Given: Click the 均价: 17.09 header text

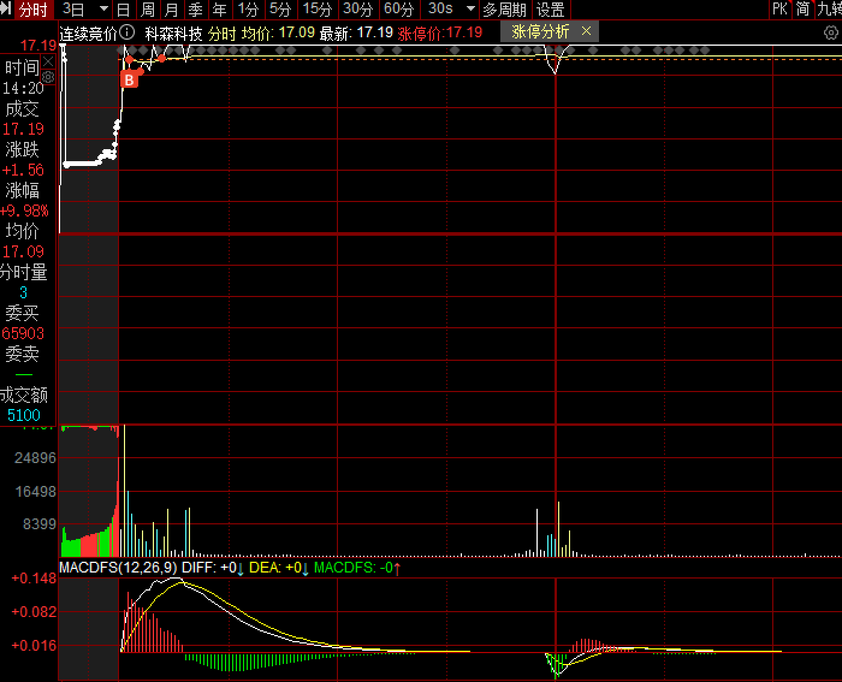Looking at the screenshot, I should tap(278, 32).
